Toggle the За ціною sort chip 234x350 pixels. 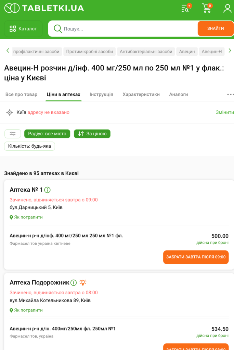tap(92, 134)
